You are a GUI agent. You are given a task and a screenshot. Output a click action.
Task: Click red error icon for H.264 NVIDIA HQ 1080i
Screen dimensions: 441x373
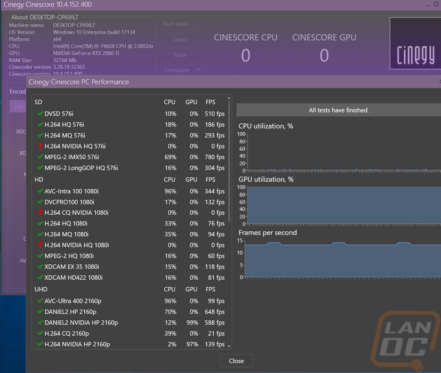pos(40,245)
